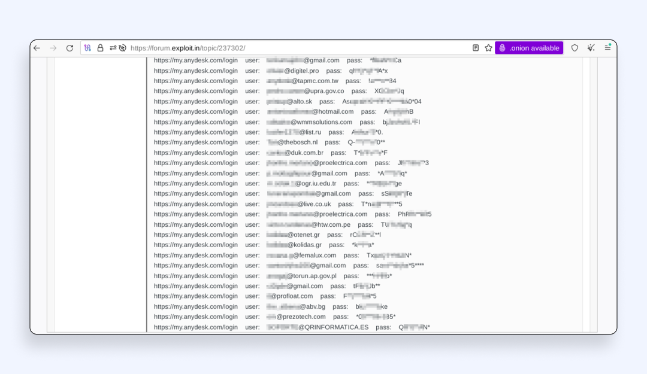Image resolution: width=647 pixels, height=374 pixels.
Task: Click the forward navigation arrow
Action: coord(53,48)
